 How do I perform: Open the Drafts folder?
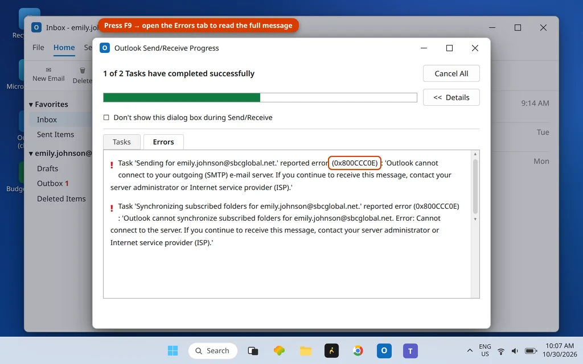click(48, 168)
